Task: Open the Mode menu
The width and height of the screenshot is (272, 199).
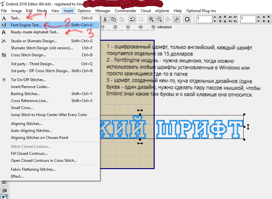Action: 42,11
